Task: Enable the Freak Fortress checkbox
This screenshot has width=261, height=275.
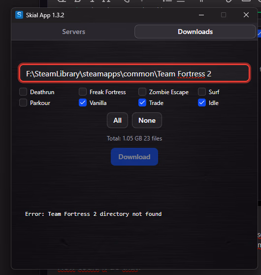Action: tap(83, 92)
